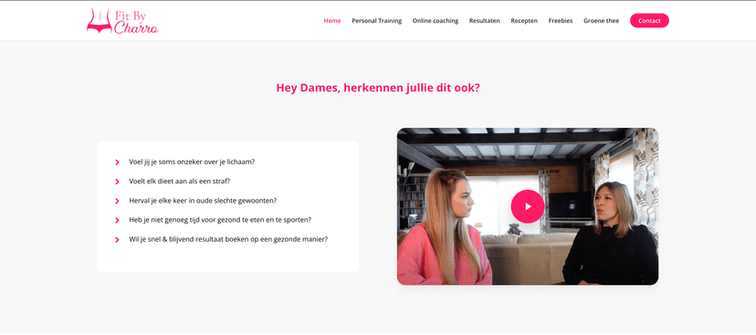Click the video thumbnail of two women
This screenshot has height=335, width=756.
(528, 206)
